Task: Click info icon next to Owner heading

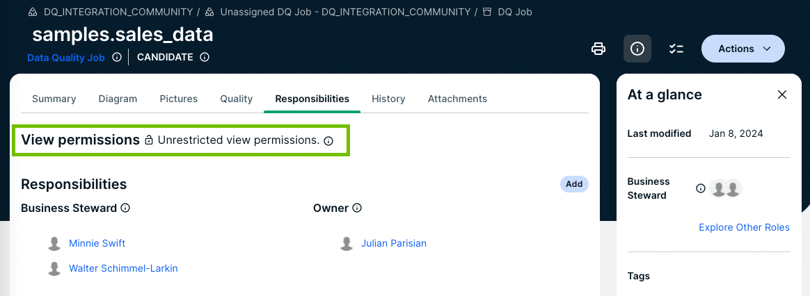Action: click(x=357, y=208)
